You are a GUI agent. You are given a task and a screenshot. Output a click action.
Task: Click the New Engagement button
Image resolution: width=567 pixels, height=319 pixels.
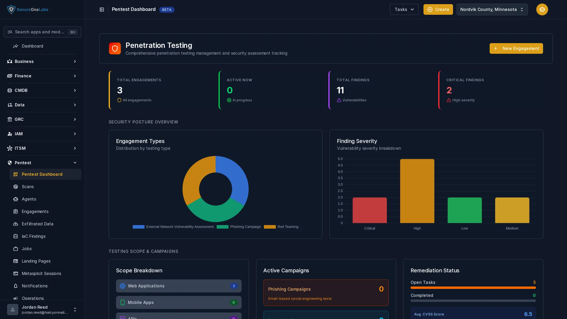click(516, 48)
